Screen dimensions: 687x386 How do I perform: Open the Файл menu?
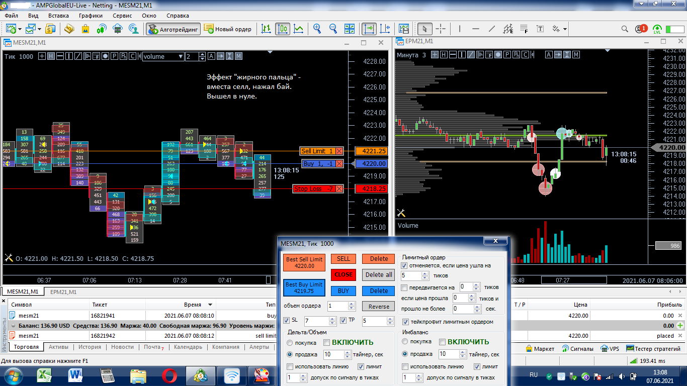pyautogui.click(x=11, y=16)
